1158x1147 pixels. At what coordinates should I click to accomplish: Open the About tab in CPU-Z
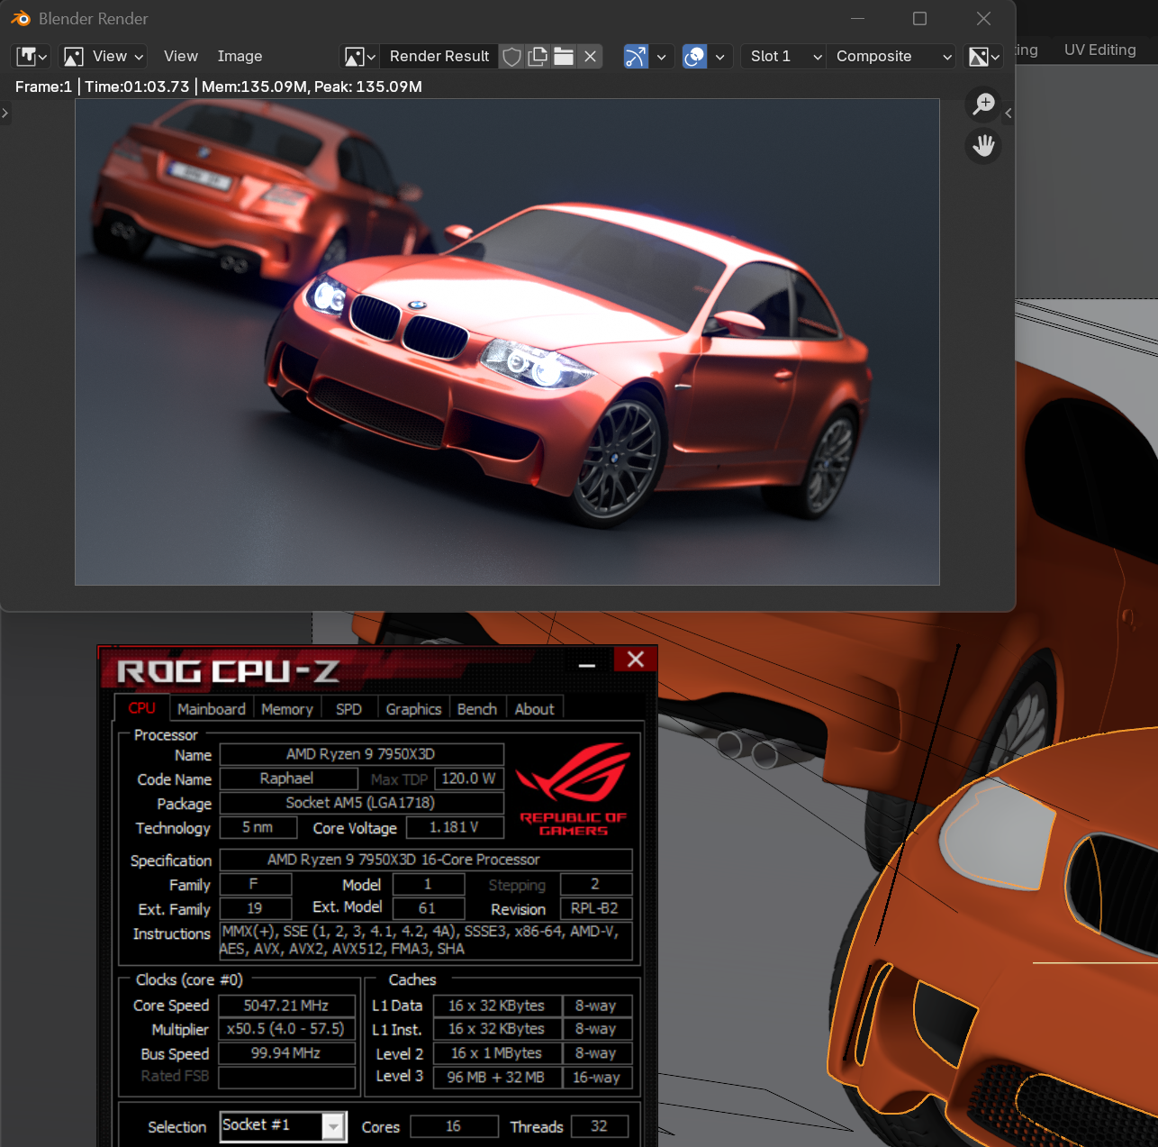click(534, 709)
